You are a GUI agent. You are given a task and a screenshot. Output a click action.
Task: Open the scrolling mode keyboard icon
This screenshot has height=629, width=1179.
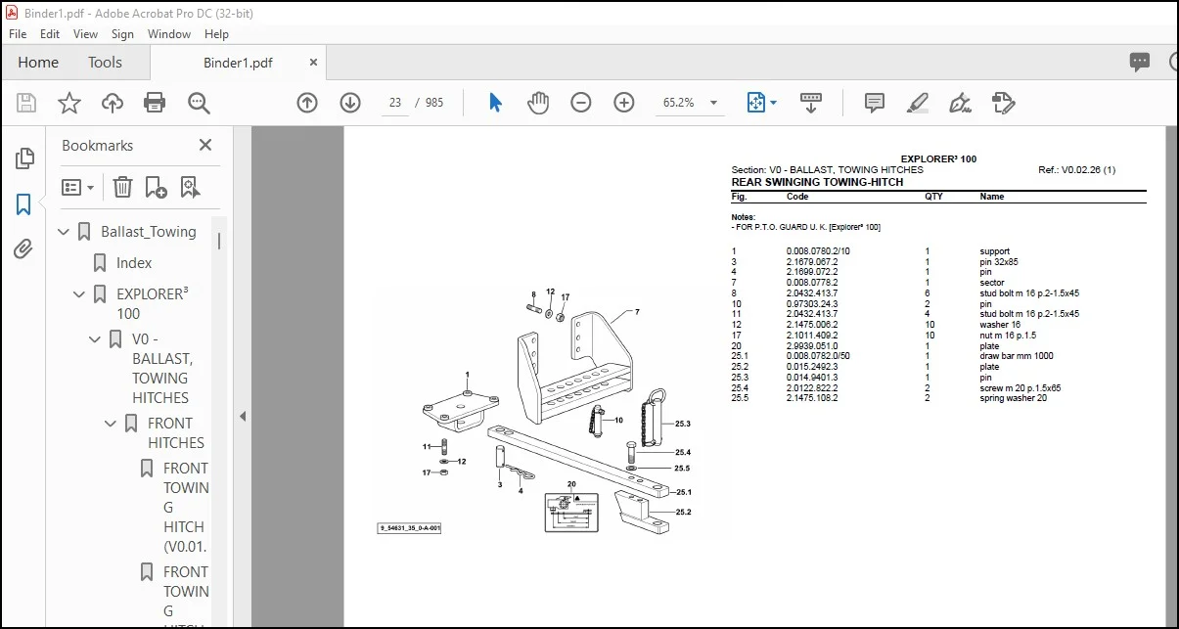pos(810,103)
